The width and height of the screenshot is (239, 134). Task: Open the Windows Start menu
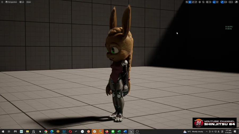(x=3, y=132)
